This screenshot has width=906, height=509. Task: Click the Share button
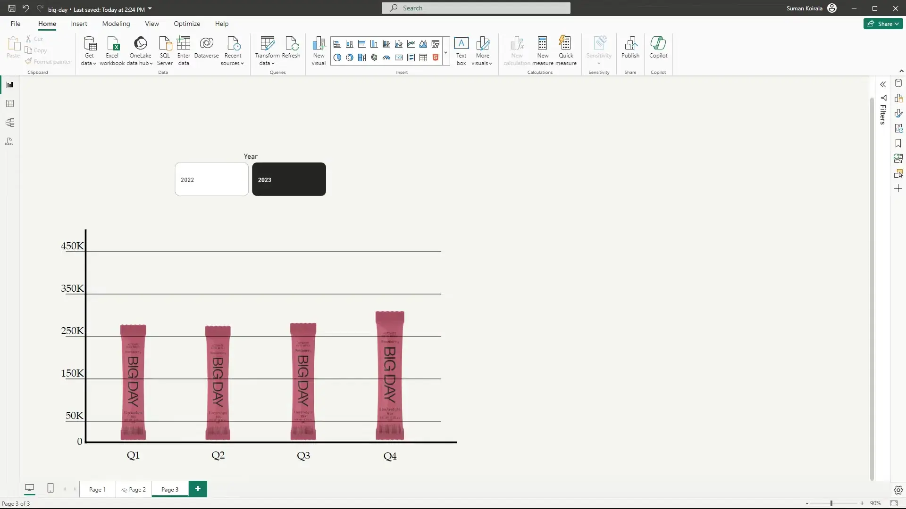[x=883, y=24]
